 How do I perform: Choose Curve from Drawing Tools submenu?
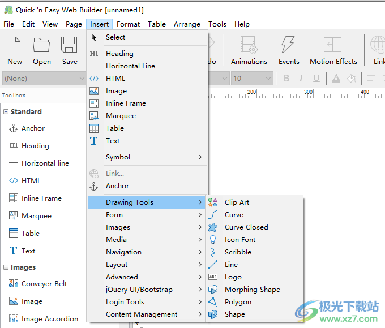point(254,215)
